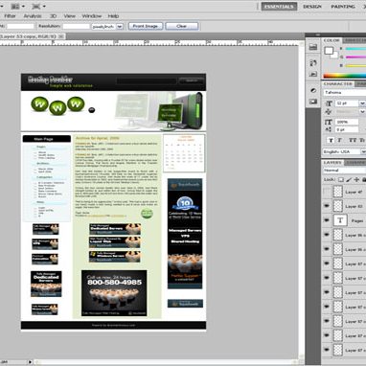Click the Resolution input field
Image resolution: width=366 pixels, height=366 pixels.
(x=77, y=26)
